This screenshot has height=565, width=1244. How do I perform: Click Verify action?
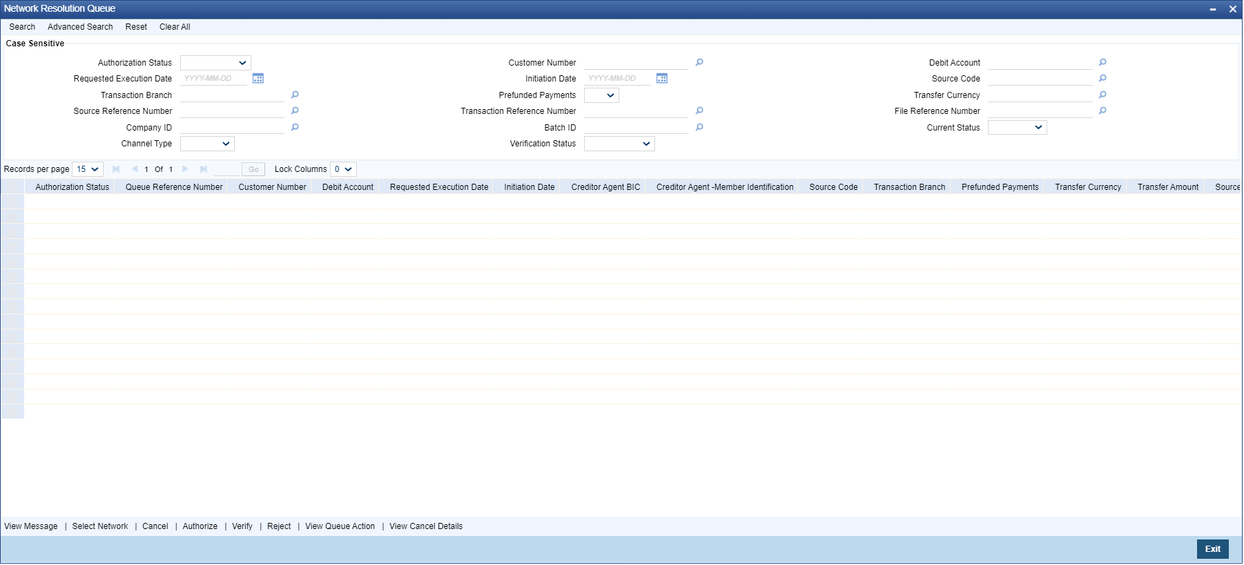[x=242, y=526]
